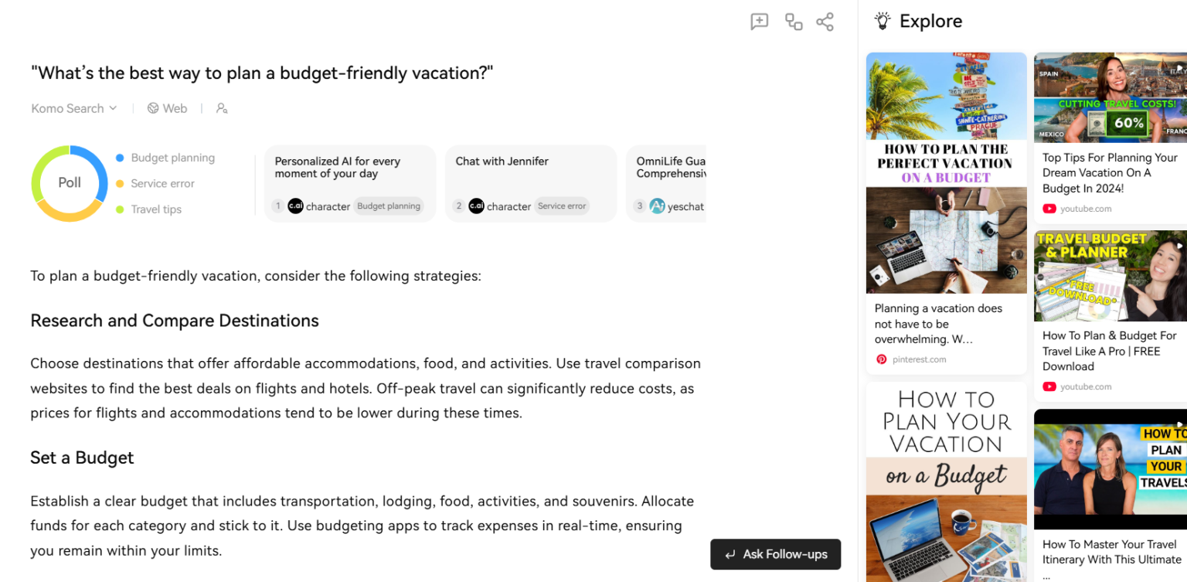
Task: Click the user search icon next to Web
Action: click(222, 108)
